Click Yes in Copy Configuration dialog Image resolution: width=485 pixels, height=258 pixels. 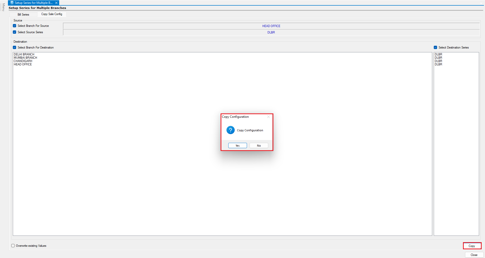(238, 146)
